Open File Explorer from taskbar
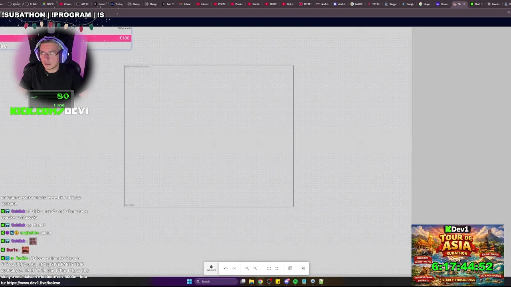The width and height of the screenshot is (511, 287). [252, 281]
